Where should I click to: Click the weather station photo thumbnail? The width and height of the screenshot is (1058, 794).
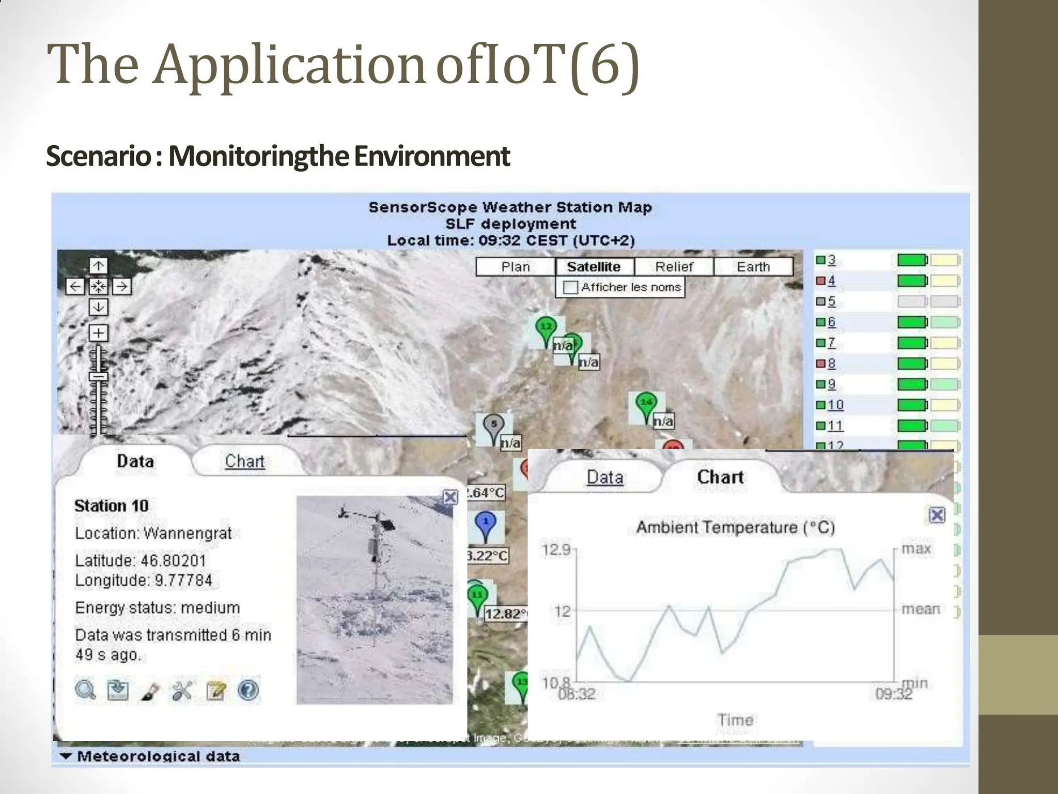click(375, 600)
